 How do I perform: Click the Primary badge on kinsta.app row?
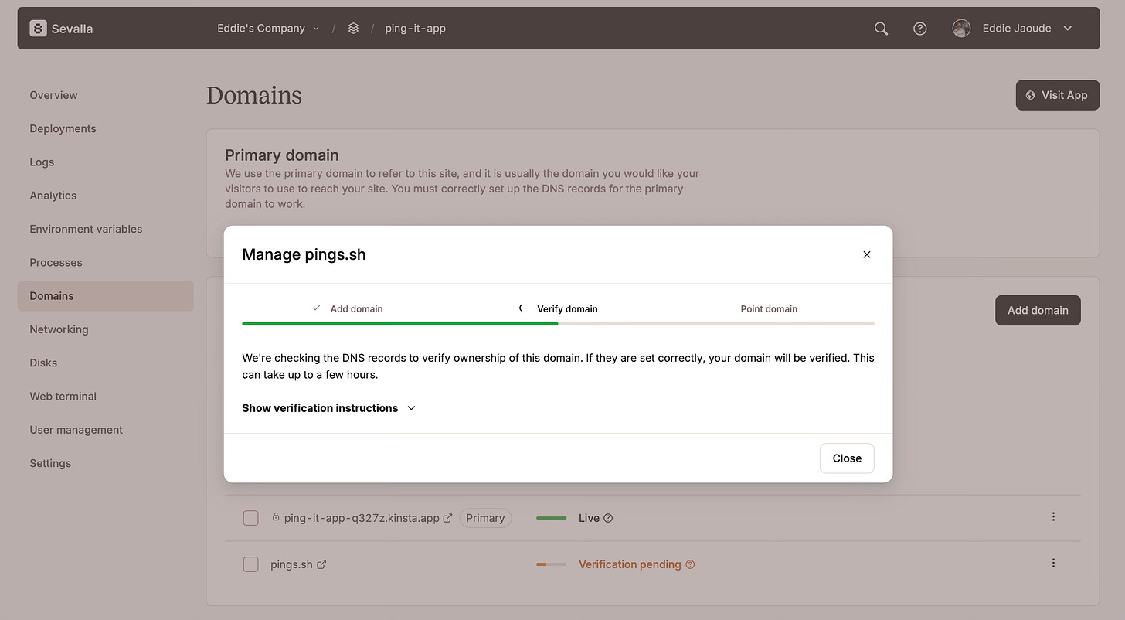click(x=485, y=518)
